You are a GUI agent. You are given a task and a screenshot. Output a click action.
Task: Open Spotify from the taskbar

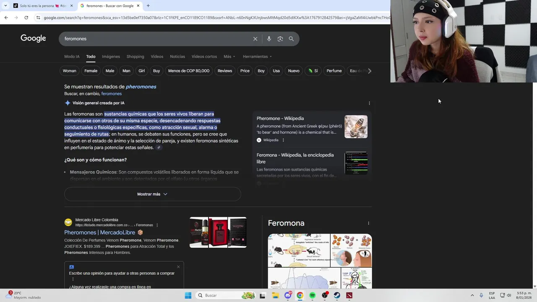point(312,295)
